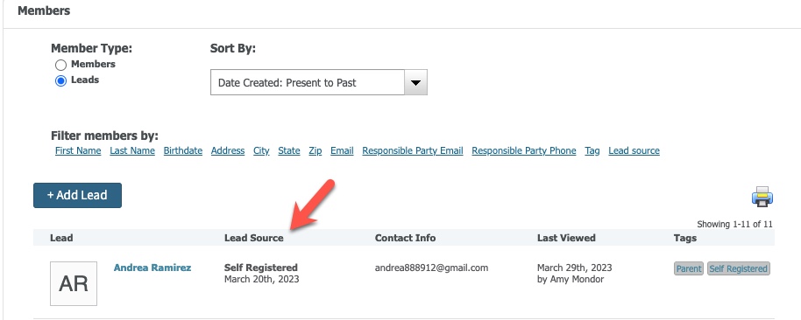The height and width of the screenshot is (320, 801).
Task: Filter by Responsible Party Email
Action: tap(413, 151)
